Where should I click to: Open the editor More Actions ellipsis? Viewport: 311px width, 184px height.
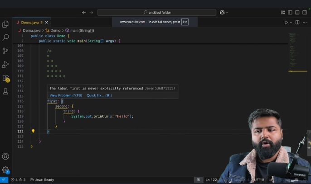pos(305,22)
